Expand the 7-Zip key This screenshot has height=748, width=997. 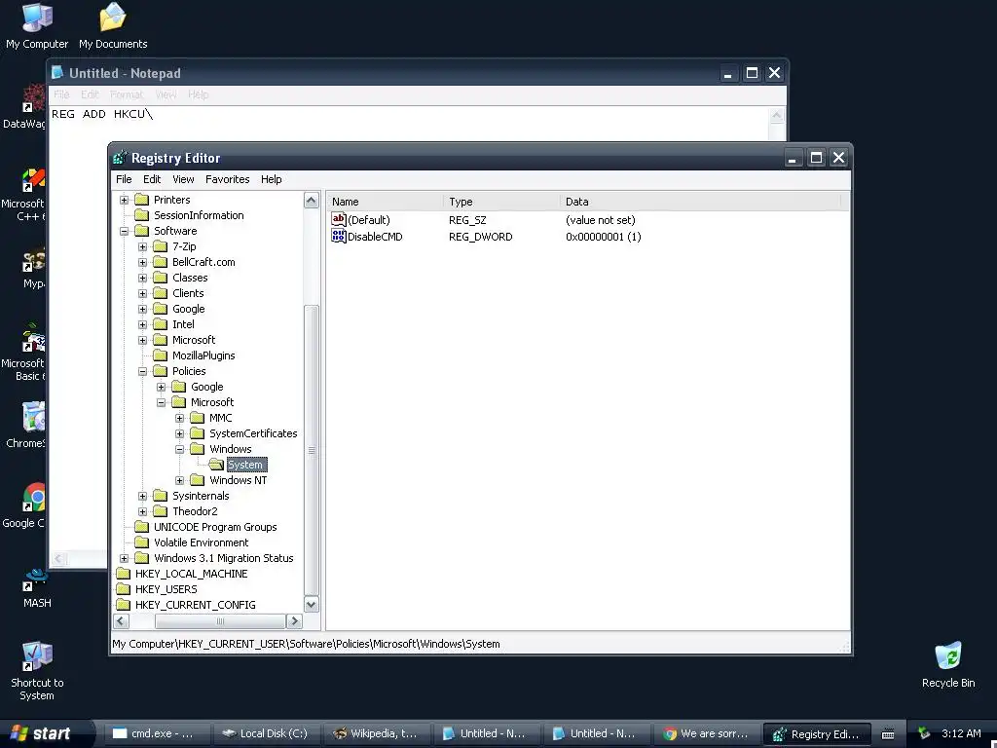click(143, 246)
